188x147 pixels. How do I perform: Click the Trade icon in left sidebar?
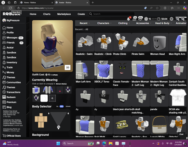pos(4,67)
